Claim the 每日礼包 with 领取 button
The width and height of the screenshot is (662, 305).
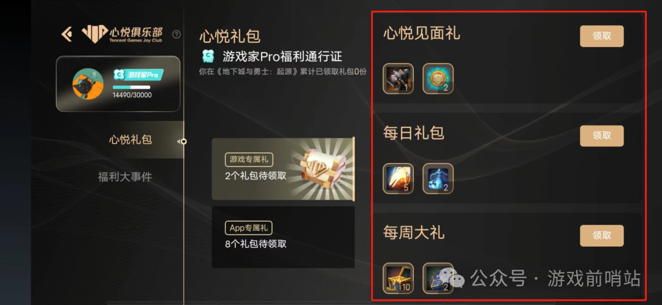pyautogui.click(x=602, y=136)
